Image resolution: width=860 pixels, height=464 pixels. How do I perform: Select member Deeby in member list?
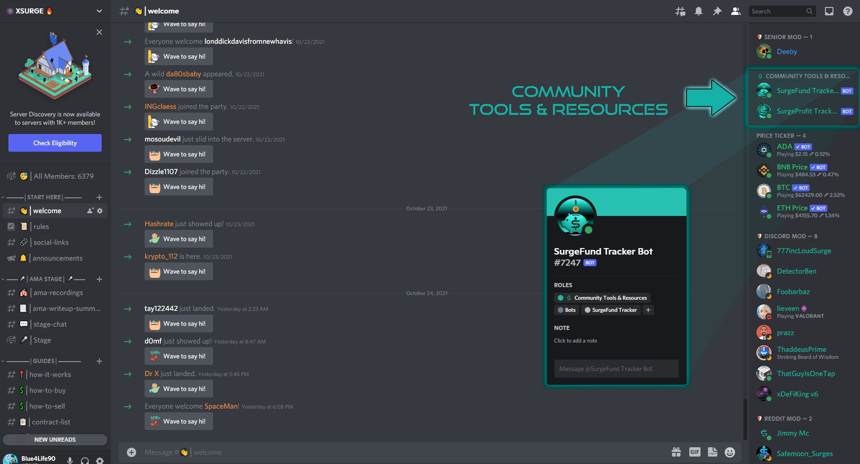(x=804, y=52)
